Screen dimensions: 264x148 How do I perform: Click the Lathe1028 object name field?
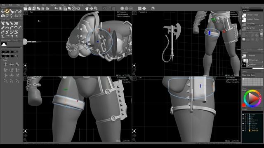252,10
